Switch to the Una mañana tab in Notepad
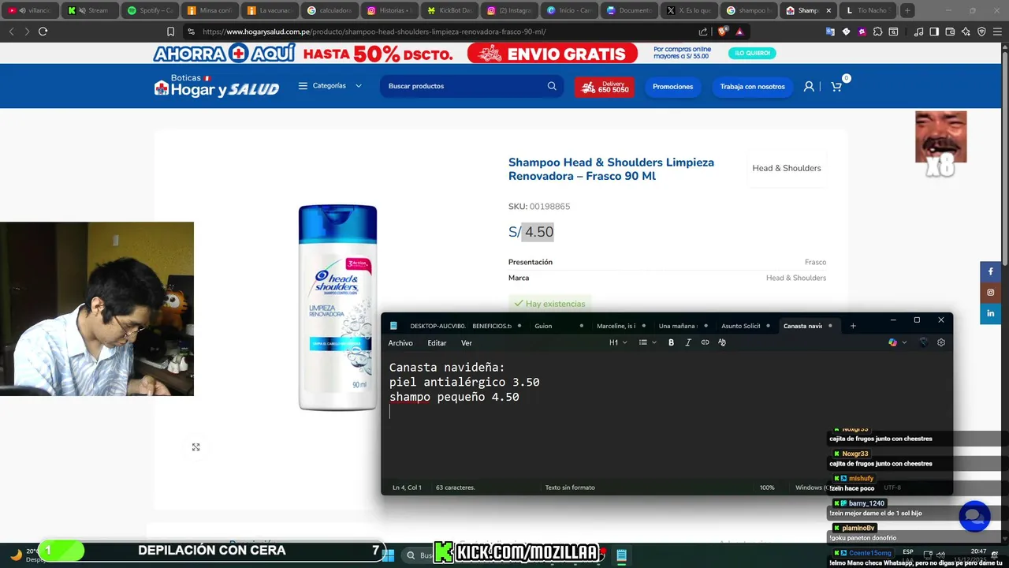The height and width of the screenshot is (568, 1009). [x=683, y=326]
